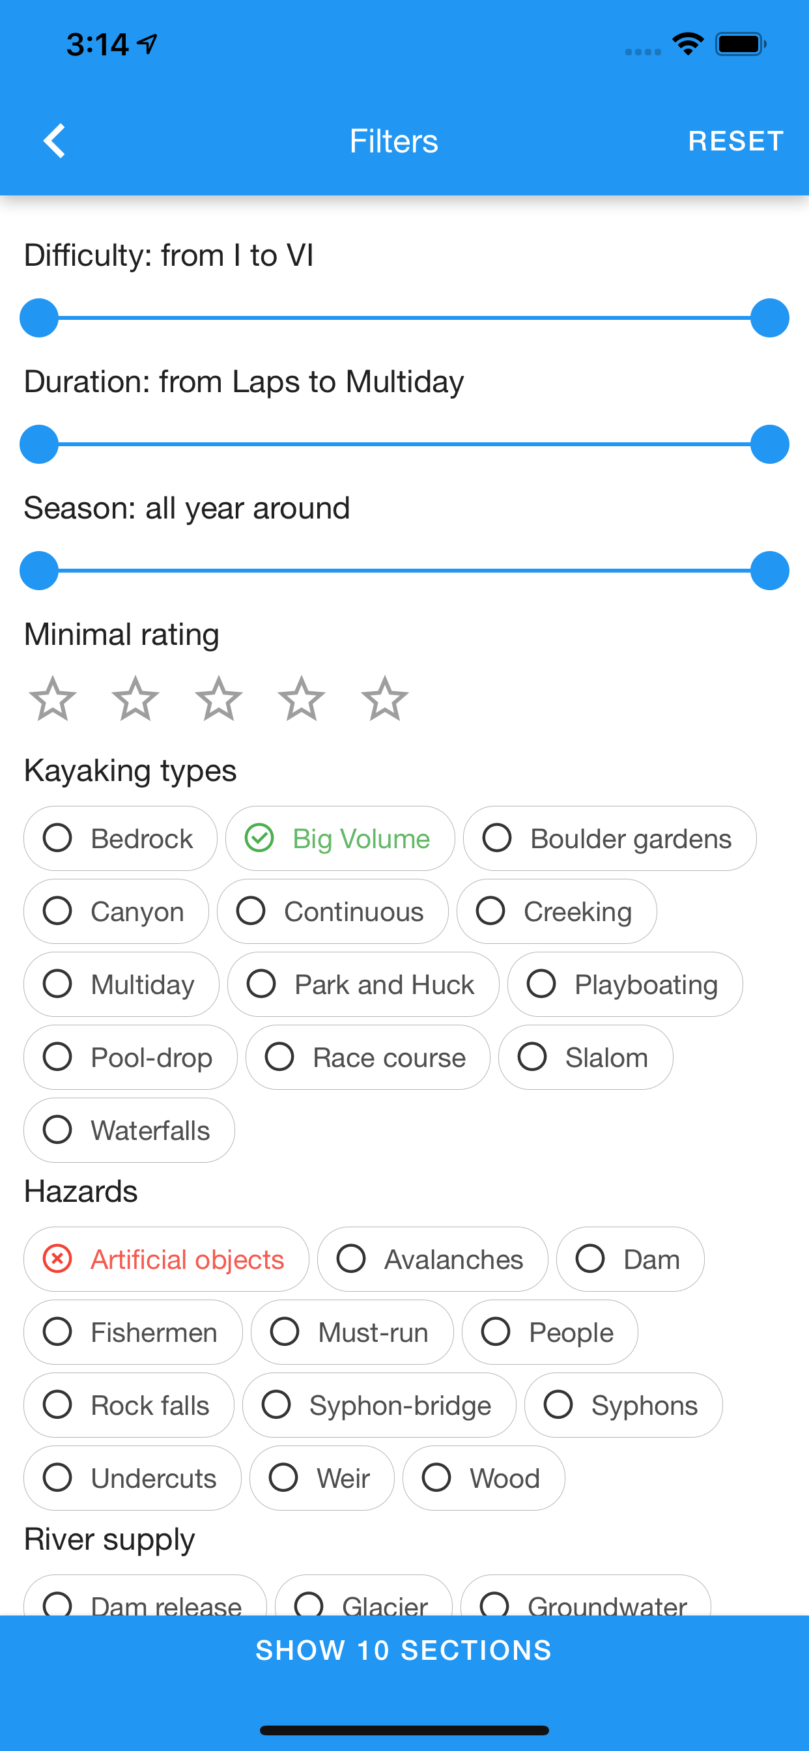Select the Undercuts hazard chip
The width and height of the screenshot is (809, 1751).
click(x=133, y=1478)
